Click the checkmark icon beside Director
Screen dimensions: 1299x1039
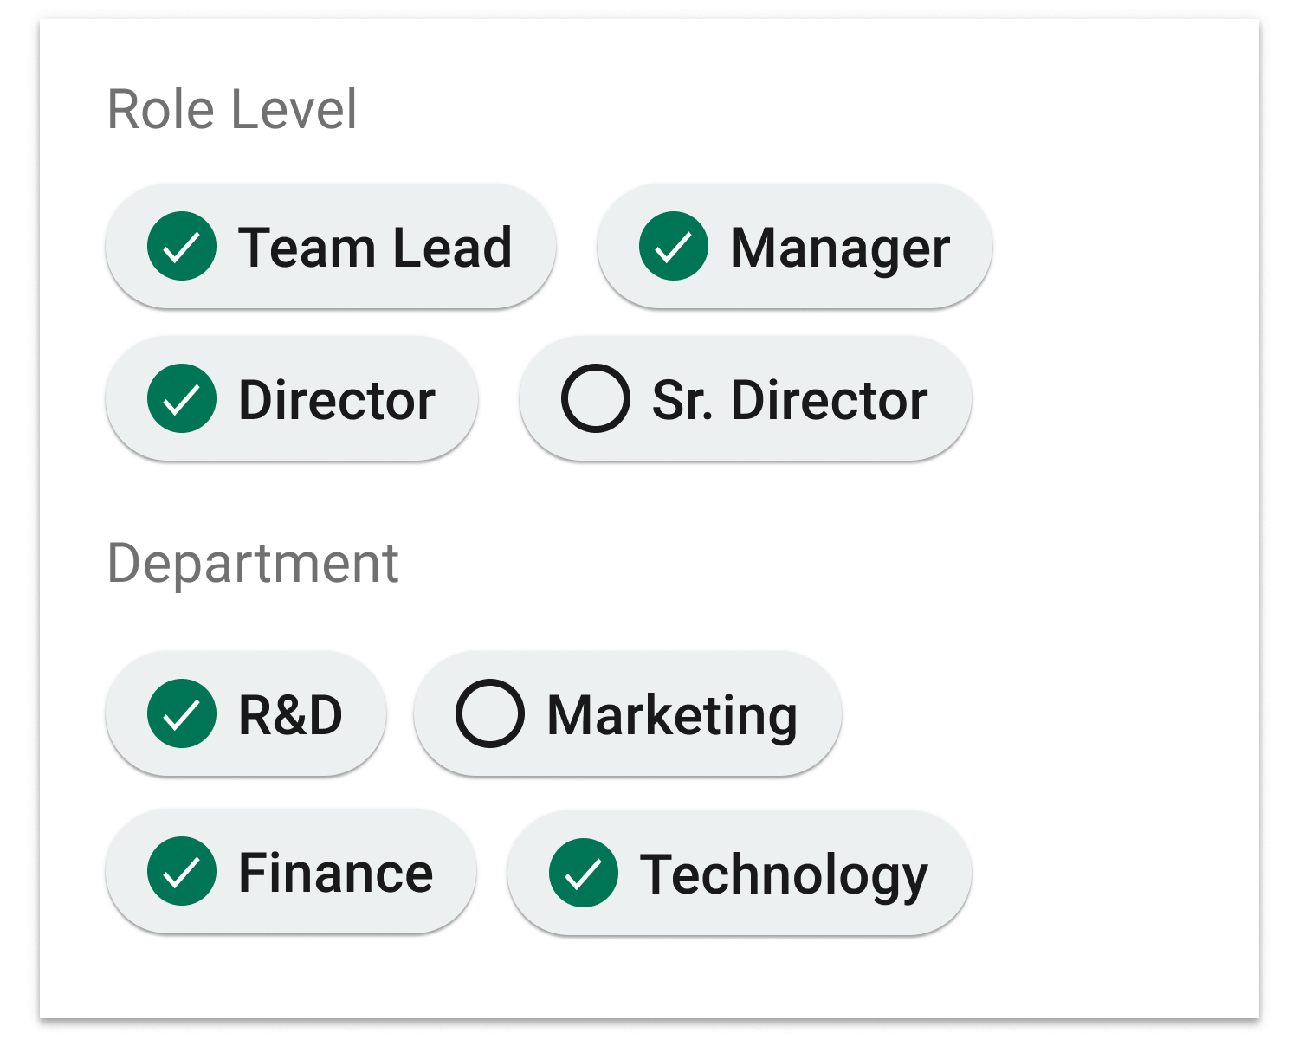coord(182,399)
